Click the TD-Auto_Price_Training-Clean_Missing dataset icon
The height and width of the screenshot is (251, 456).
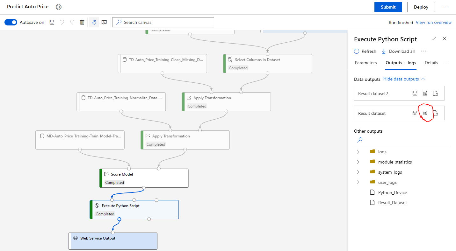pyautogui.click(x=124, y=59)
